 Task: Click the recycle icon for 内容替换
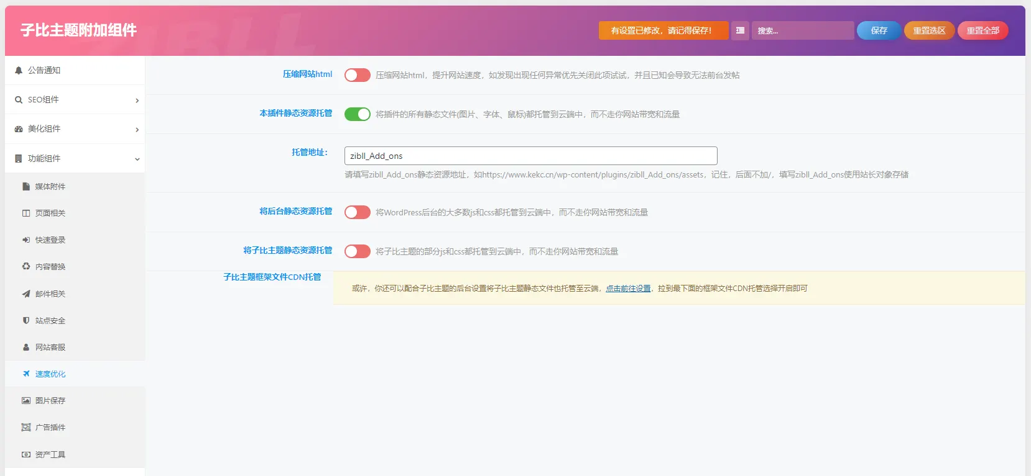pyautogui.click(x=26, y=267)
